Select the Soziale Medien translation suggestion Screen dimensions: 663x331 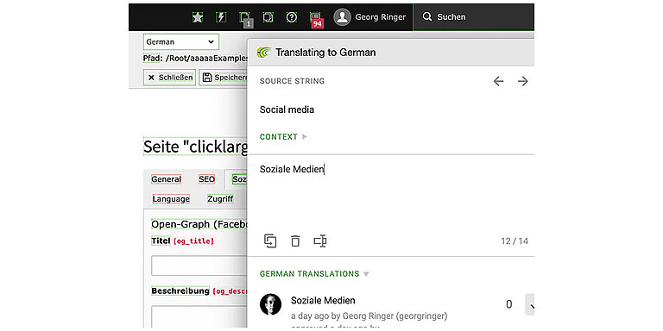323,301
